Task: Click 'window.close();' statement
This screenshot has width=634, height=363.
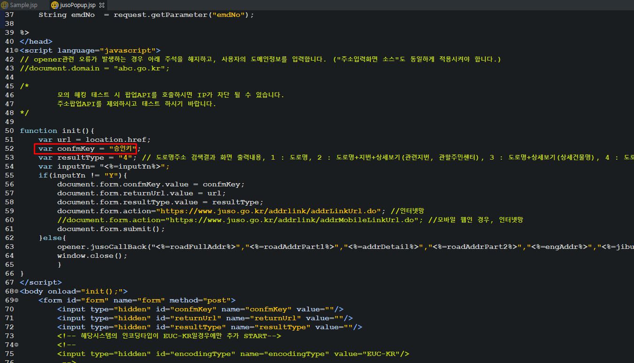Action: click(x=92, y=255)
